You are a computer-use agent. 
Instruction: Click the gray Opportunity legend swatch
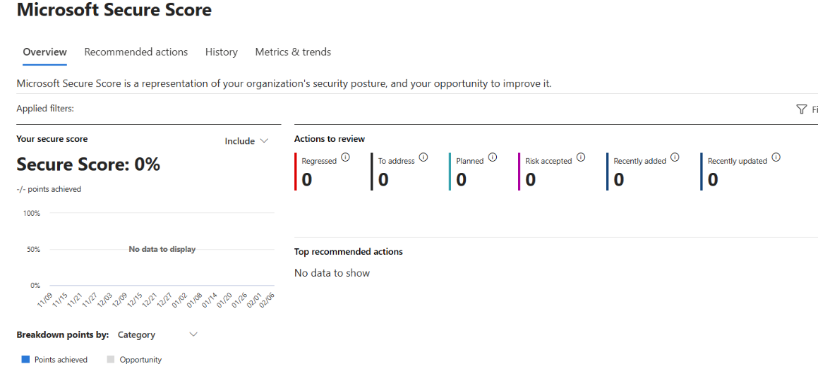coord(110,360)
